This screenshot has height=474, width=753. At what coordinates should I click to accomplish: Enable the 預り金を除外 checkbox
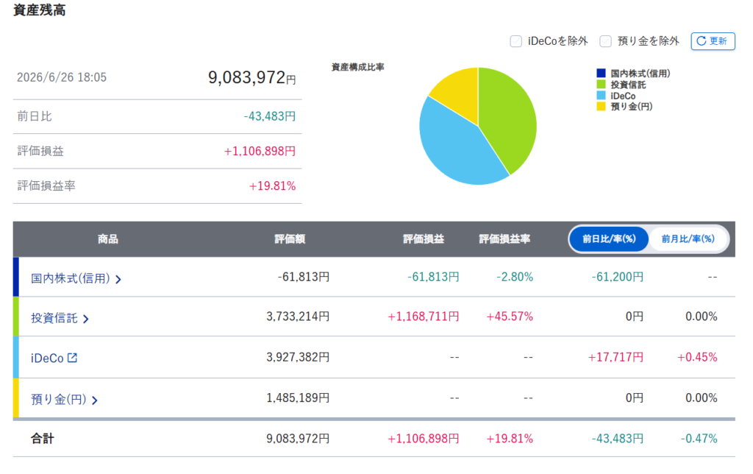[x=606, y=41]
